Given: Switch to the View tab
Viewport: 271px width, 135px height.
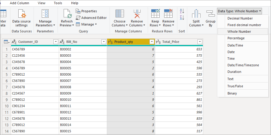Looking at the screenshot, I should (x=41, y=3).
